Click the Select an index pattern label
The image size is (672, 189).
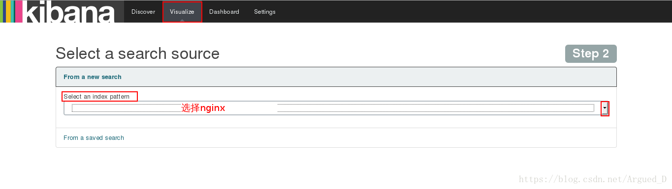[96, 97]
